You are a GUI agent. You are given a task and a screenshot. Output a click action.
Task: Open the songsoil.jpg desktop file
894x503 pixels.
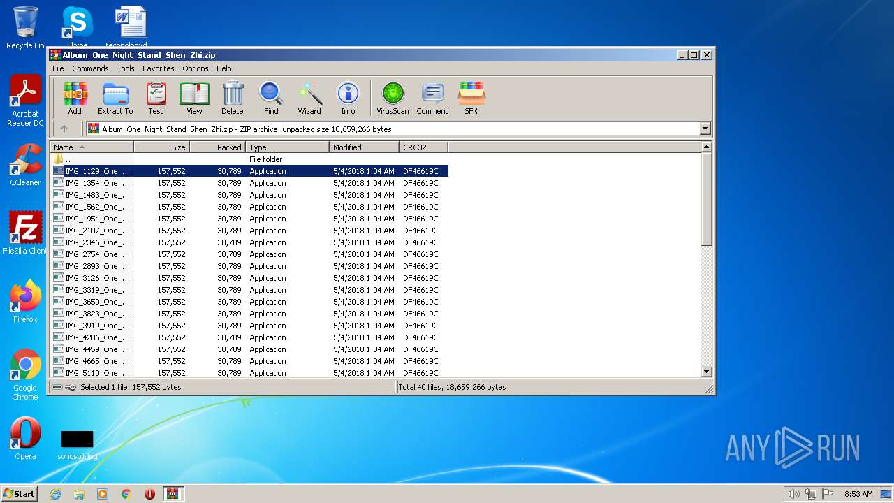point(77,444)
